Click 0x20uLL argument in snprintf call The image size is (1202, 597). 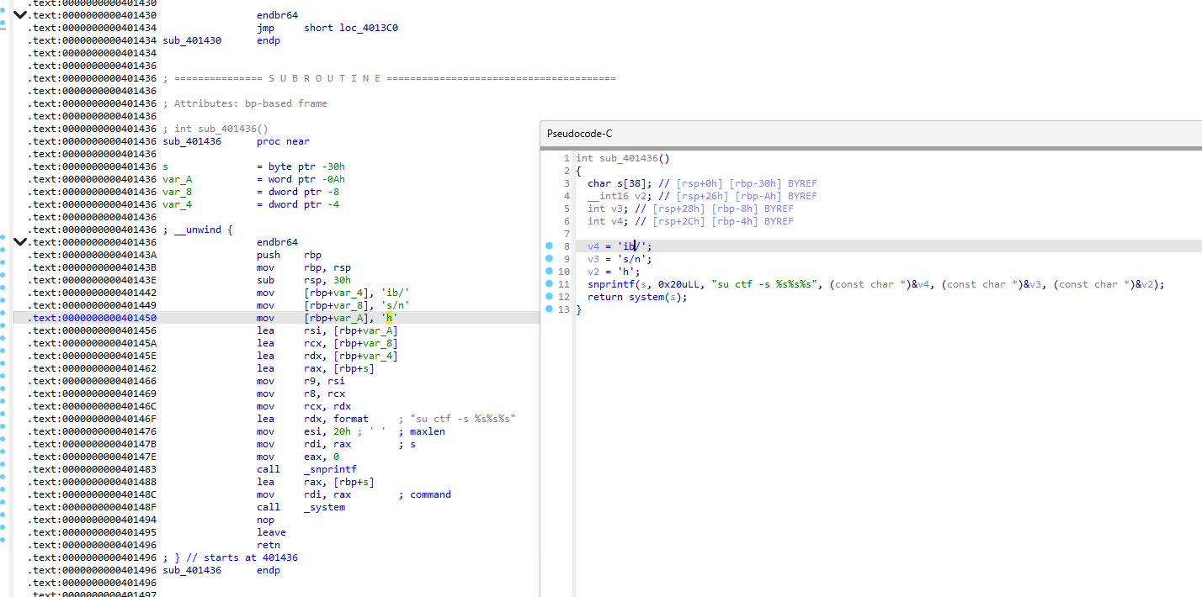point(682,284)
